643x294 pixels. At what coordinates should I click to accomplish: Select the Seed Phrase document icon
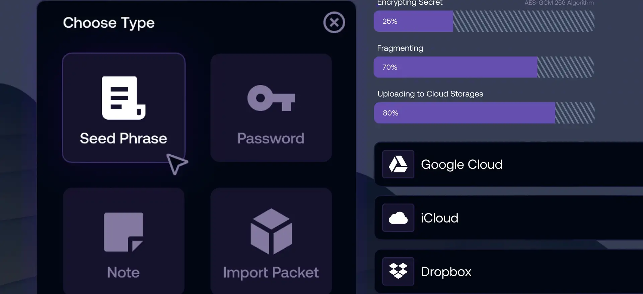pyautogui.click(x=124, y=98)
